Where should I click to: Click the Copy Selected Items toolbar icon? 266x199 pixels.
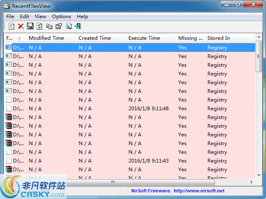click(49, 26)
